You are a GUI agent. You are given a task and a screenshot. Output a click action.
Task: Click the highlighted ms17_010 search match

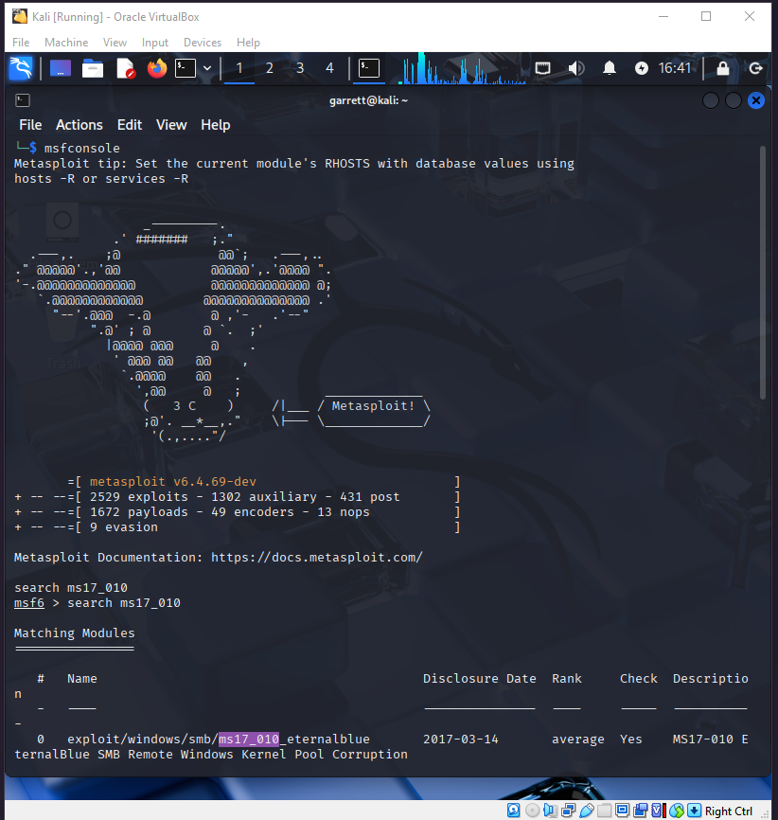(x=249, y=740)
